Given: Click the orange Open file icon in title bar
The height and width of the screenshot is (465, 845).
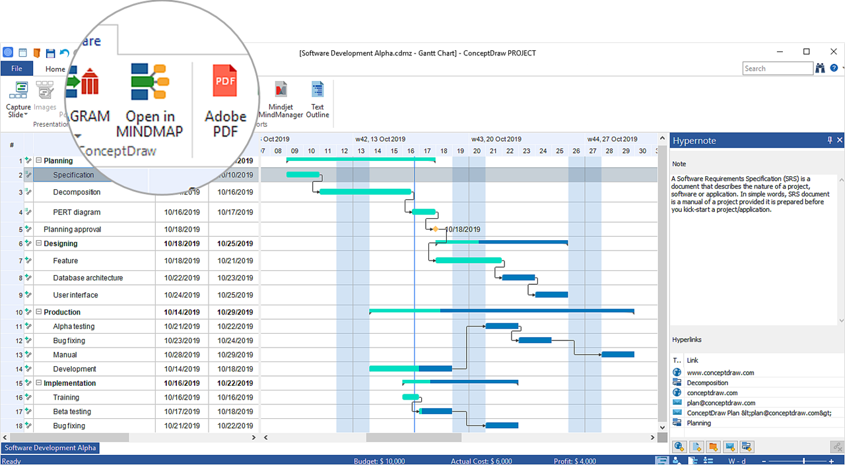Looking at the screenshot, I should (x=36, y=53).
